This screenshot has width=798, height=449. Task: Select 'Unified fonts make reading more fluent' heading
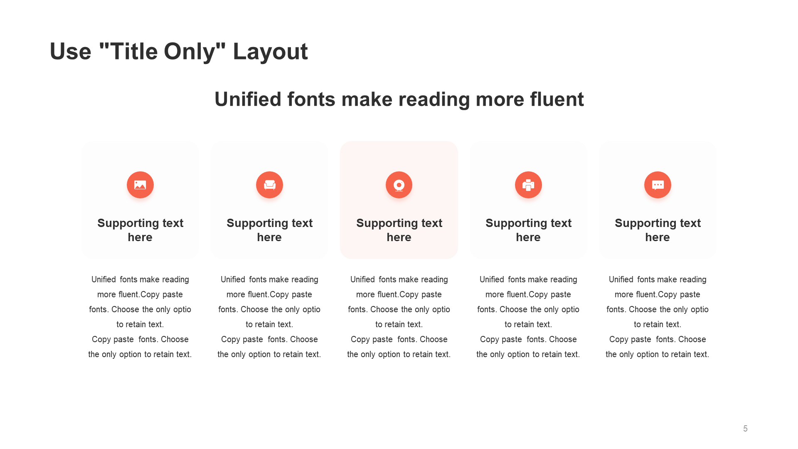(399, 100)
